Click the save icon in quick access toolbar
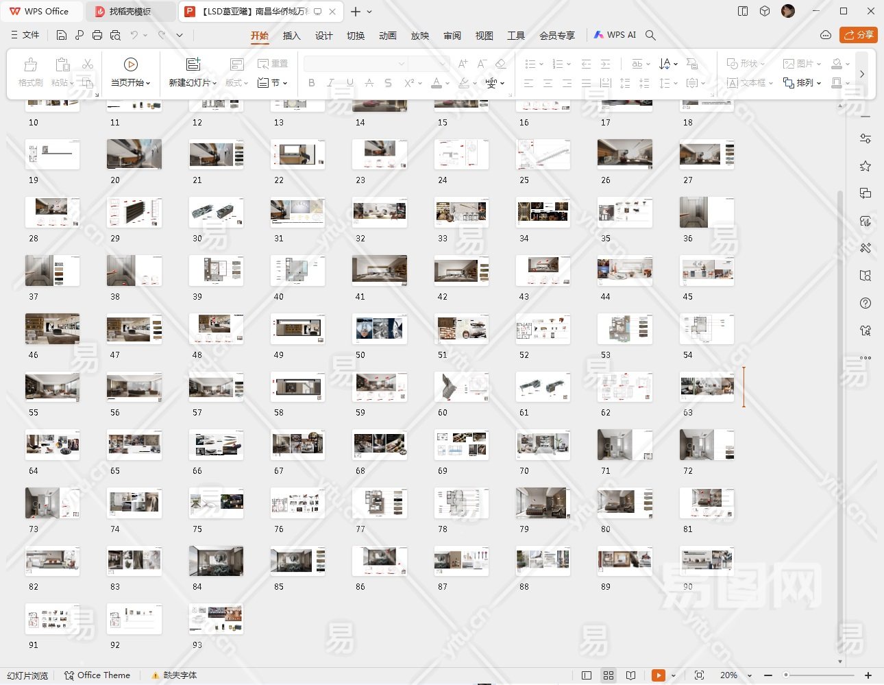 click(x=62, y=35)
